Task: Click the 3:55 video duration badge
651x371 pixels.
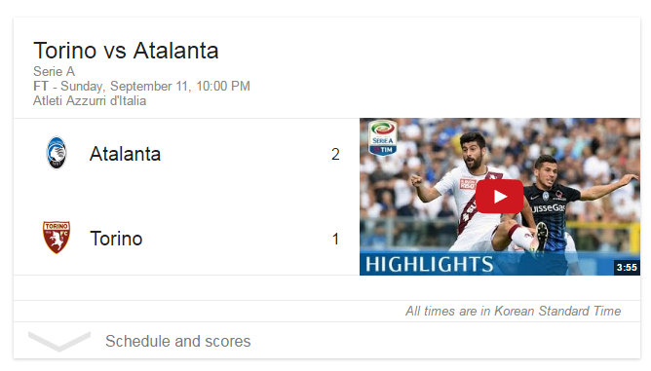Action: [x=627, y=267]
